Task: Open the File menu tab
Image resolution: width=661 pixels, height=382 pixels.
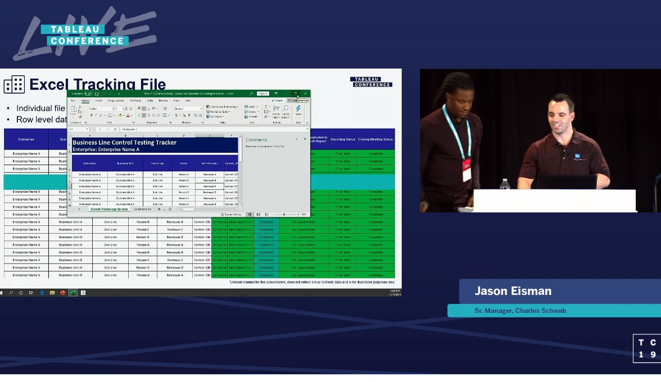Action: click(73, 101)
